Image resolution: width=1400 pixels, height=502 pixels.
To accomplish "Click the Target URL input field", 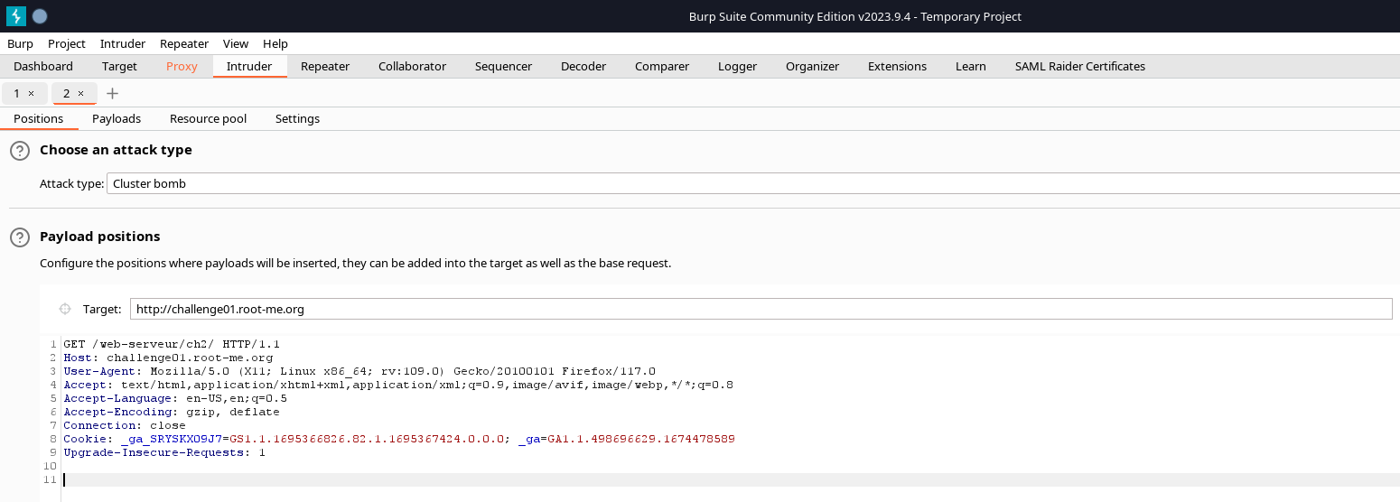I will (x=761, y=309).
